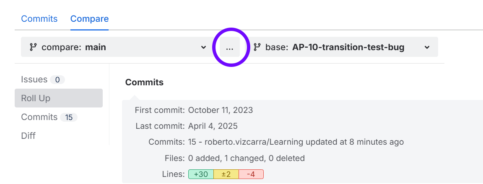Open the sidebar Commits entry

(39, 117)
